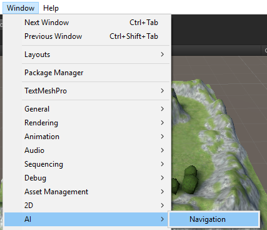
Task: Open the 2D submenu
Action: pyautogui.click(x=87, y=206)
